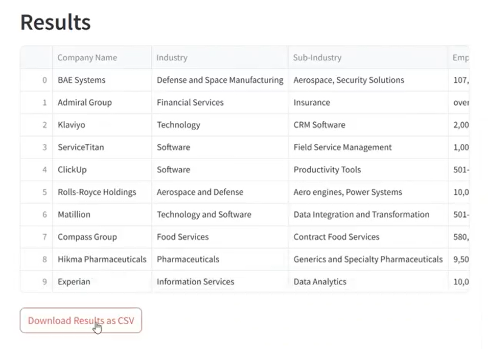
Task: Select the Data Analytics cell for Experian
Action: (320, 281)
